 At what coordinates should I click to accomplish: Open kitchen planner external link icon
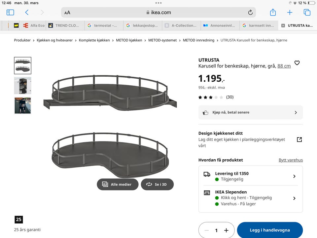pyautogui.click(x=299, y=139)
